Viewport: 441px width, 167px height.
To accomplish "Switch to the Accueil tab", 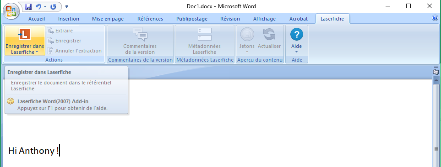I will pos(37,19).
